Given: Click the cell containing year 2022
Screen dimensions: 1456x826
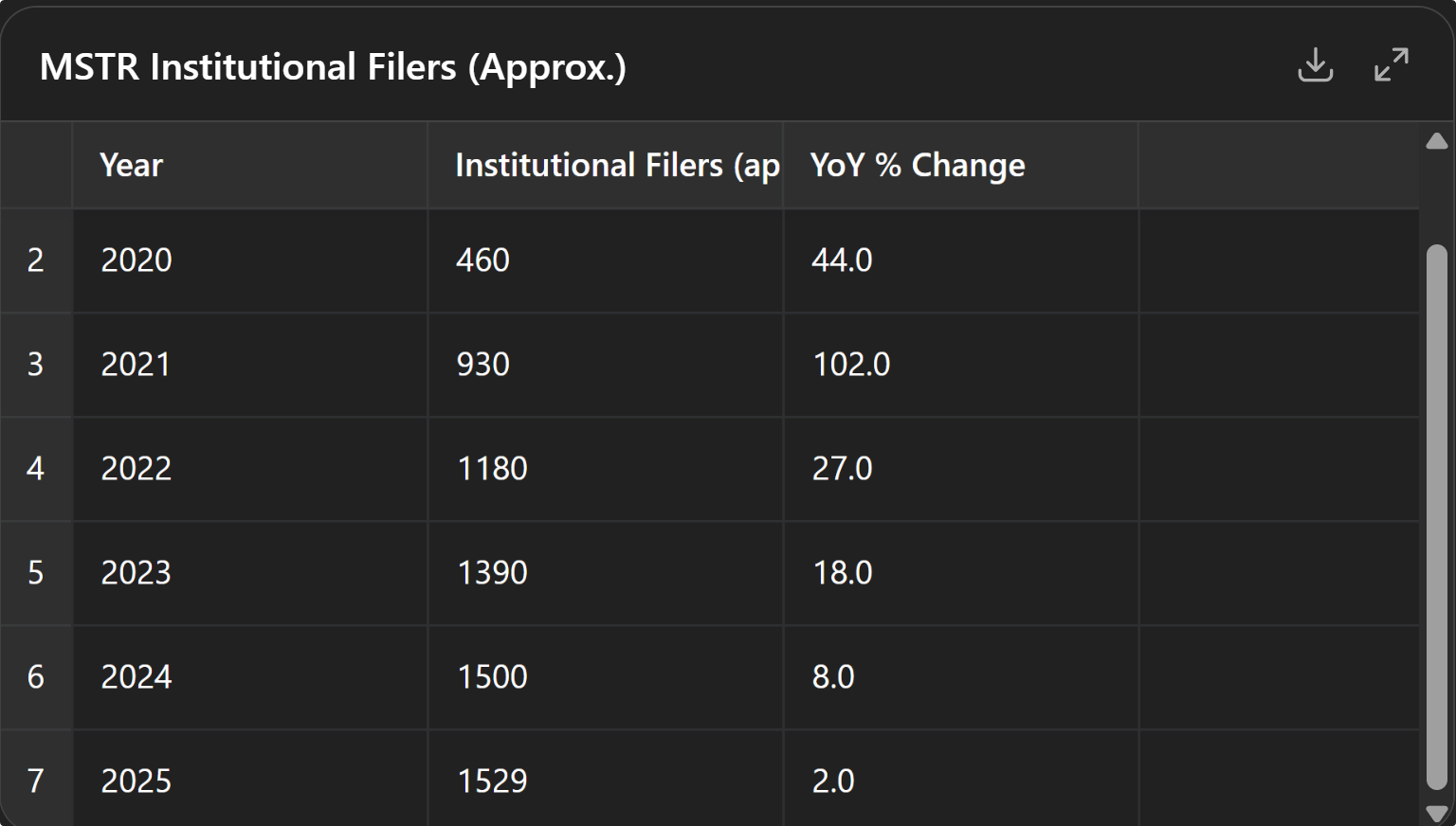Looking at the screenshot, I should (249, 469).
